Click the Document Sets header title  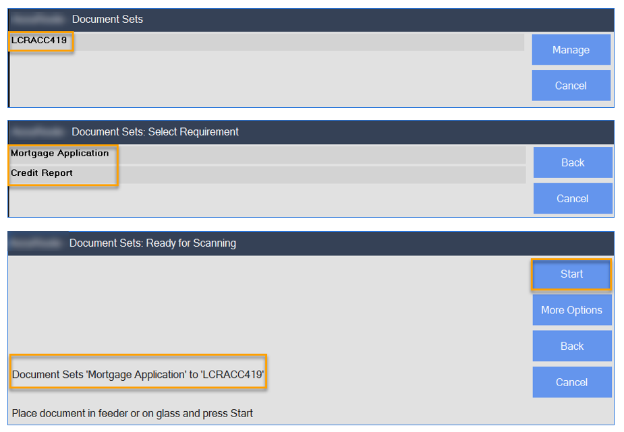pyautogui.click(x=107, y=19)
